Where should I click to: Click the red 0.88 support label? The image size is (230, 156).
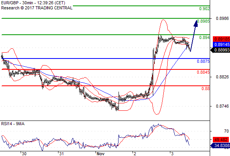[205, 89]
